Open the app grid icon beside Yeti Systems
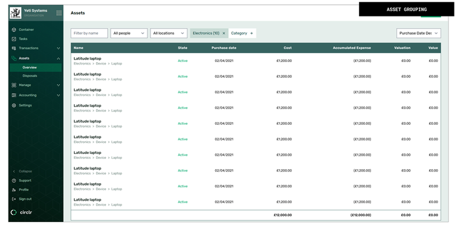This screenshot has height=227, width=457. [x=59, y=13]
